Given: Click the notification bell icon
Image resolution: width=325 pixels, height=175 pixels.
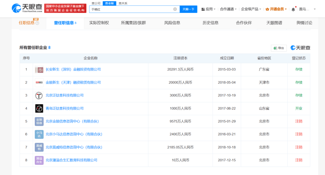Looking at the screenshot, I should (x=293, y=9).
